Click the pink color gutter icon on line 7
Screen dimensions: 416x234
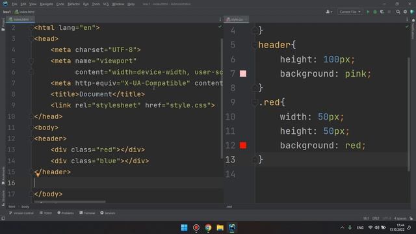pyautogui.click(x=242, y=73)
